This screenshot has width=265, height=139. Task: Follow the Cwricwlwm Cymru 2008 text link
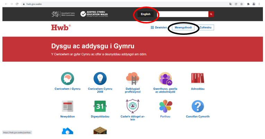[100, 90]
